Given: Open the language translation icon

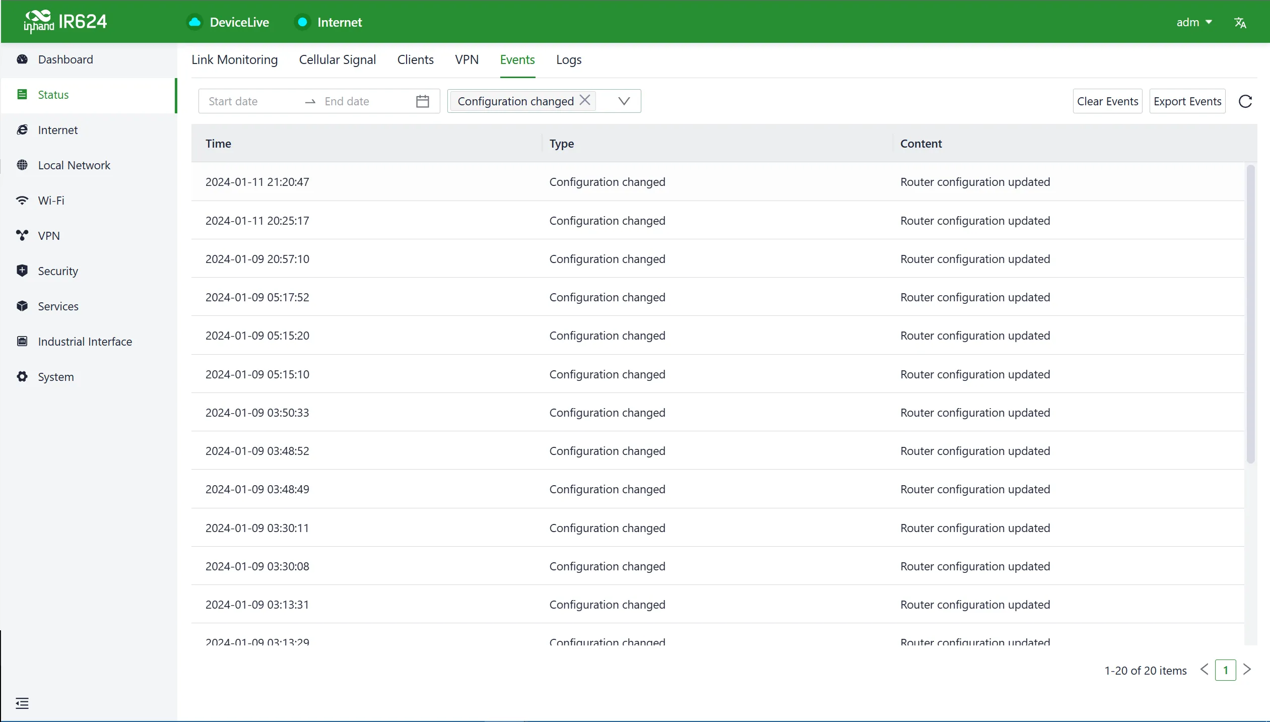Looking at the screenshot, I should pyautogui.click(x=1240, y=23).
